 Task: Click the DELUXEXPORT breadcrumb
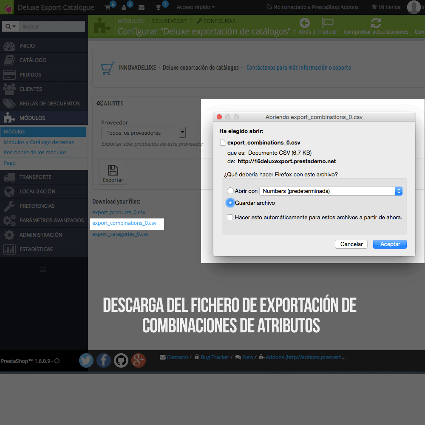(169, 21)
